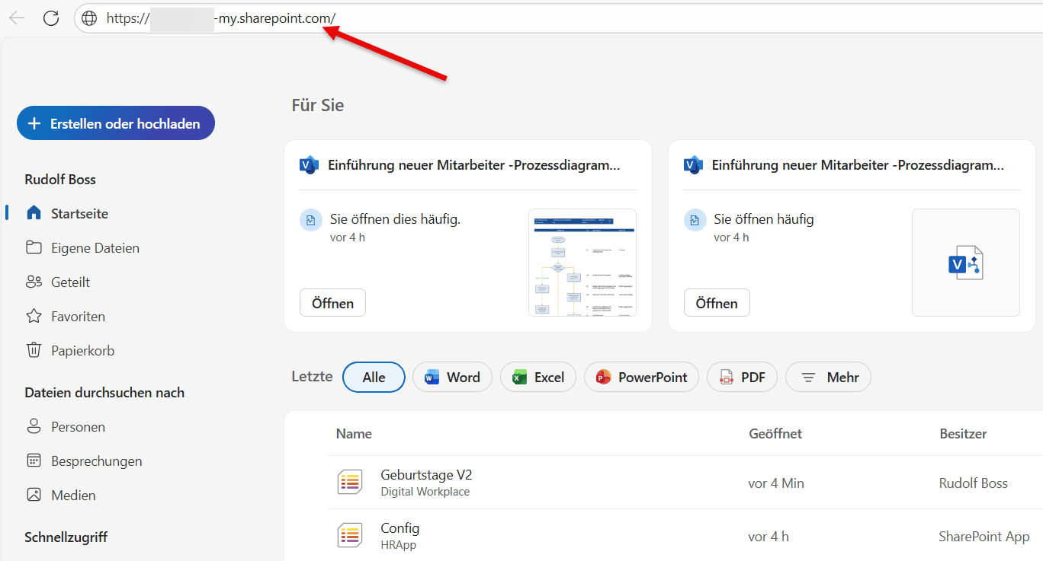Click the Prozessdiagramm preview thumbnail

tap(582, 263)
